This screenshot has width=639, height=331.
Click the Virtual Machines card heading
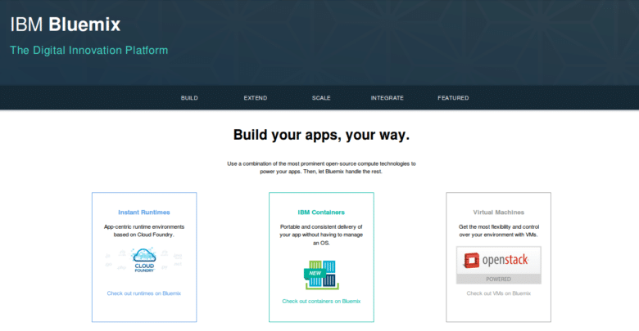click(498, 212)
